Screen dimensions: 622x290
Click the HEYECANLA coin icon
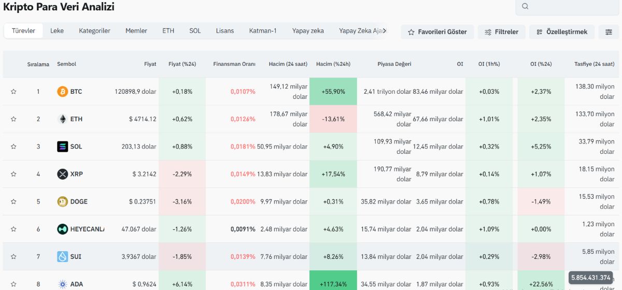[62, 229]
